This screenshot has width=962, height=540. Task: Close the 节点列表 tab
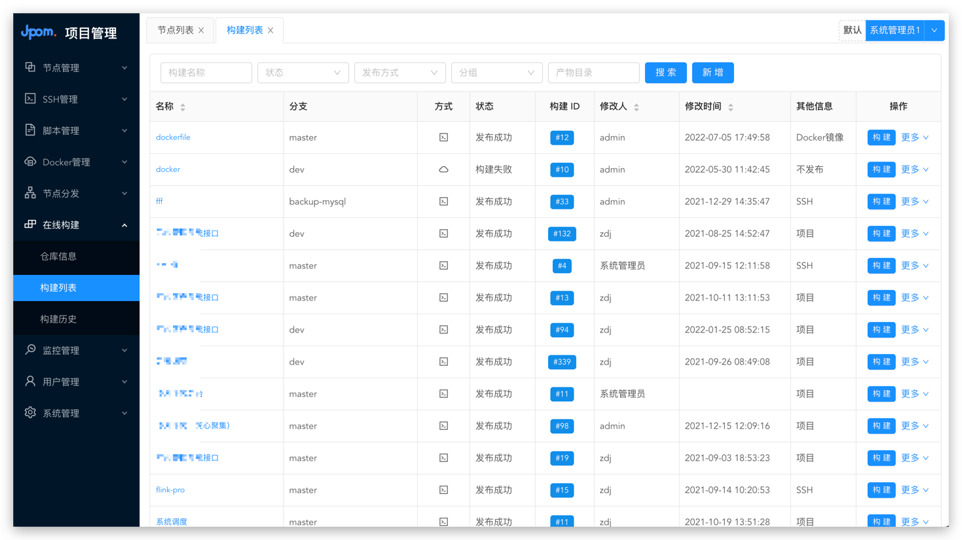pos(201,30)
